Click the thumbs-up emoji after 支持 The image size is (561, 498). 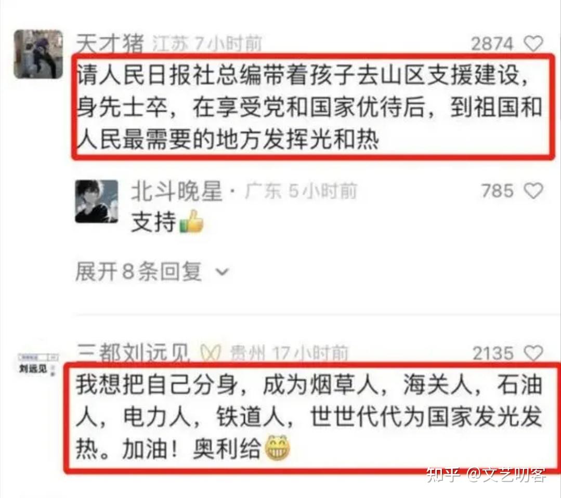click(x=192, y=221)
